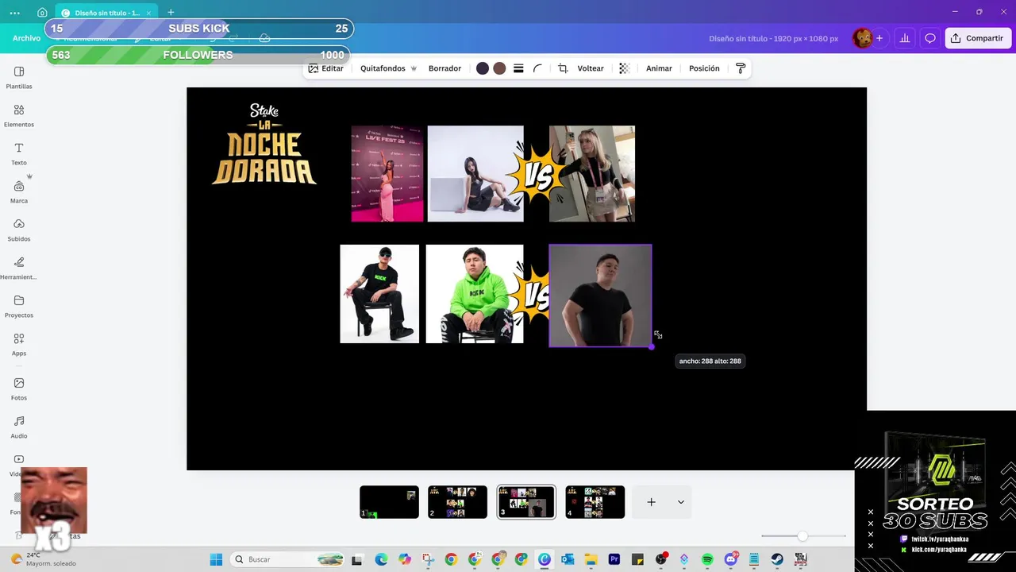The image size is (1016, 572).
Task: Add a new page with the plus button
Action: (651, 502)
